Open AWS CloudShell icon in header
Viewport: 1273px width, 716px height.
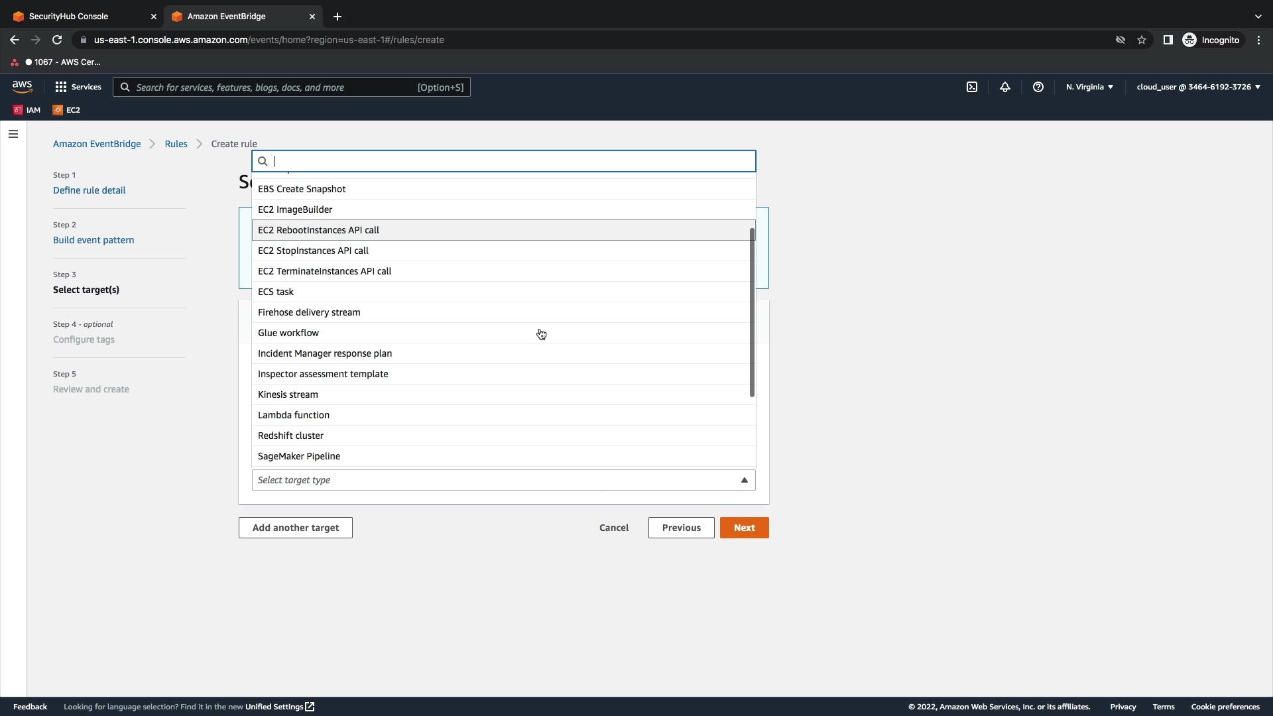point(972,87)
